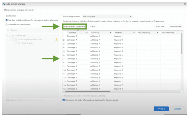The height and width of the screenshot is (116, 189).
Task: Click the Clear button
Action: [x=93, y=27]
